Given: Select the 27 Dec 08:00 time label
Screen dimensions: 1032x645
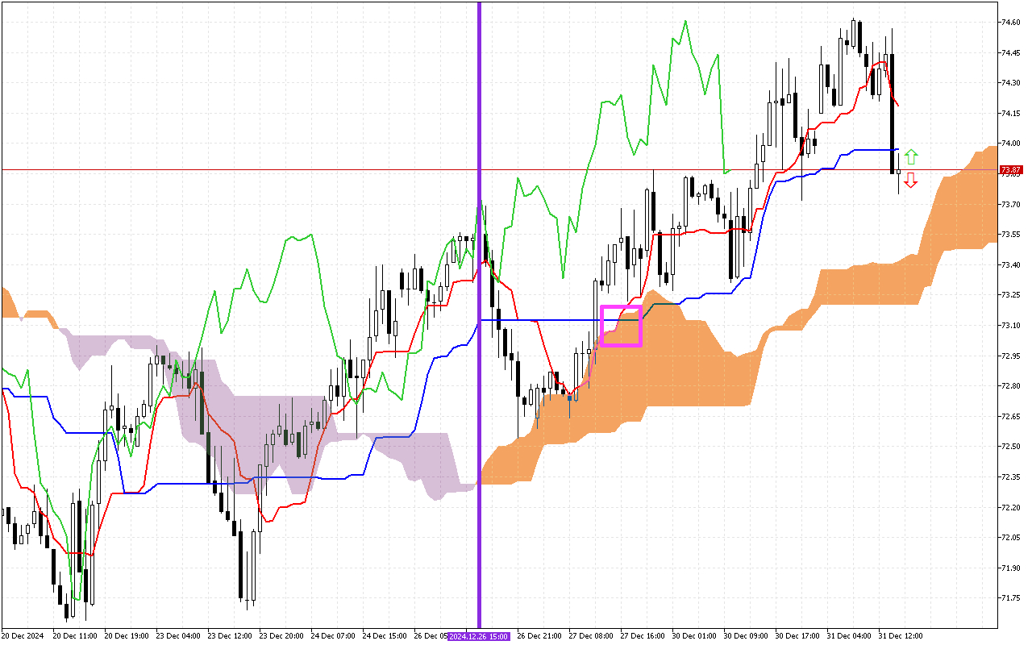Looking at the screenshot, I should click(x=591, y=636).
